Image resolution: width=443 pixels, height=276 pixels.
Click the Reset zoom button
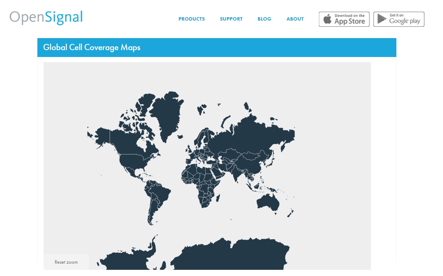pyautogui.click(x=66, y=262)
